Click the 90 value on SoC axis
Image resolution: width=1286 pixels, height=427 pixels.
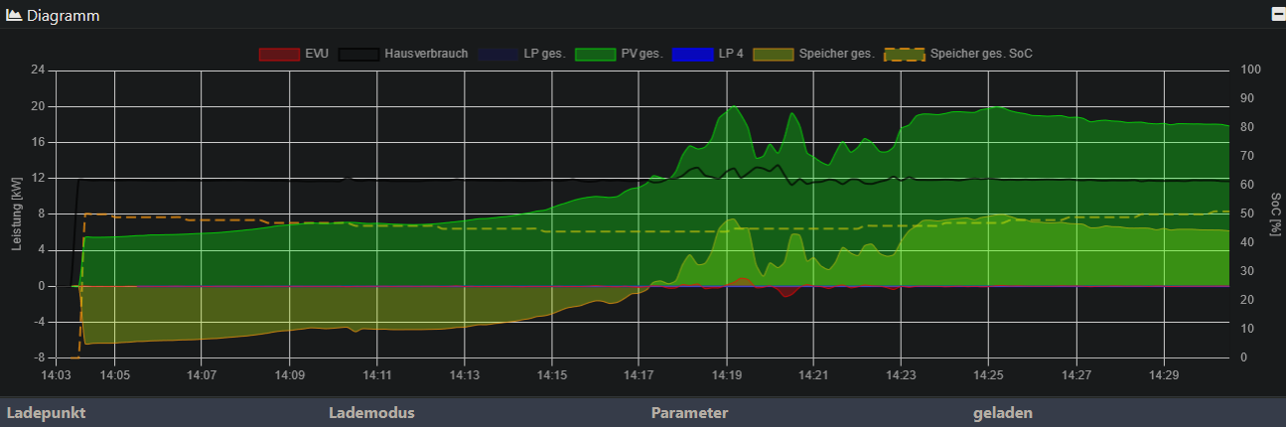pos(1248,99)
